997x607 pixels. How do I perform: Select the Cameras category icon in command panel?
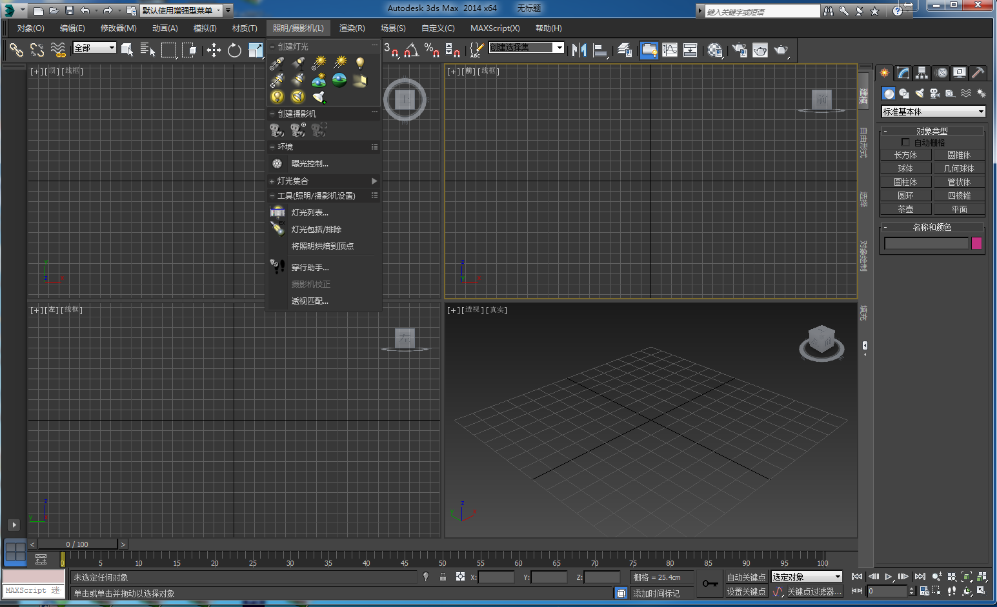pos(934,94)
